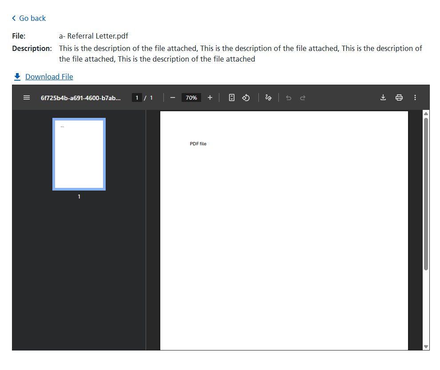Zoom out with the minus button
This screenshot has height=370, width=440.
tap(173, 97)
